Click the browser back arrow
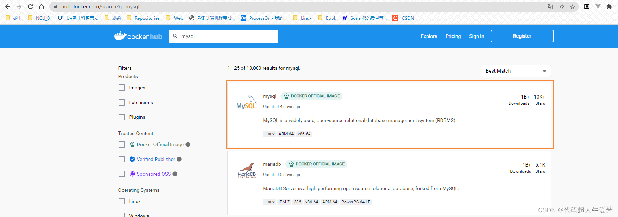The height and width of the screenshot is (217, 618). (8, 7)
